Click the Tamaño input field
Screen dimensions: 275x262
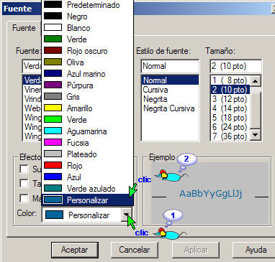coord(236,66)
